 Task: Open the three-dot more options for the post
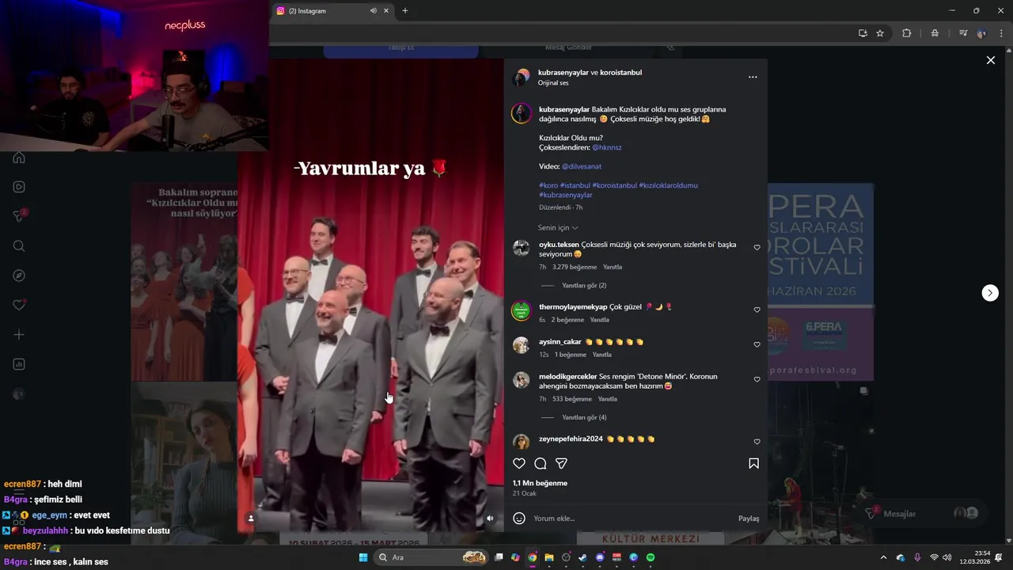coord(753,77)
